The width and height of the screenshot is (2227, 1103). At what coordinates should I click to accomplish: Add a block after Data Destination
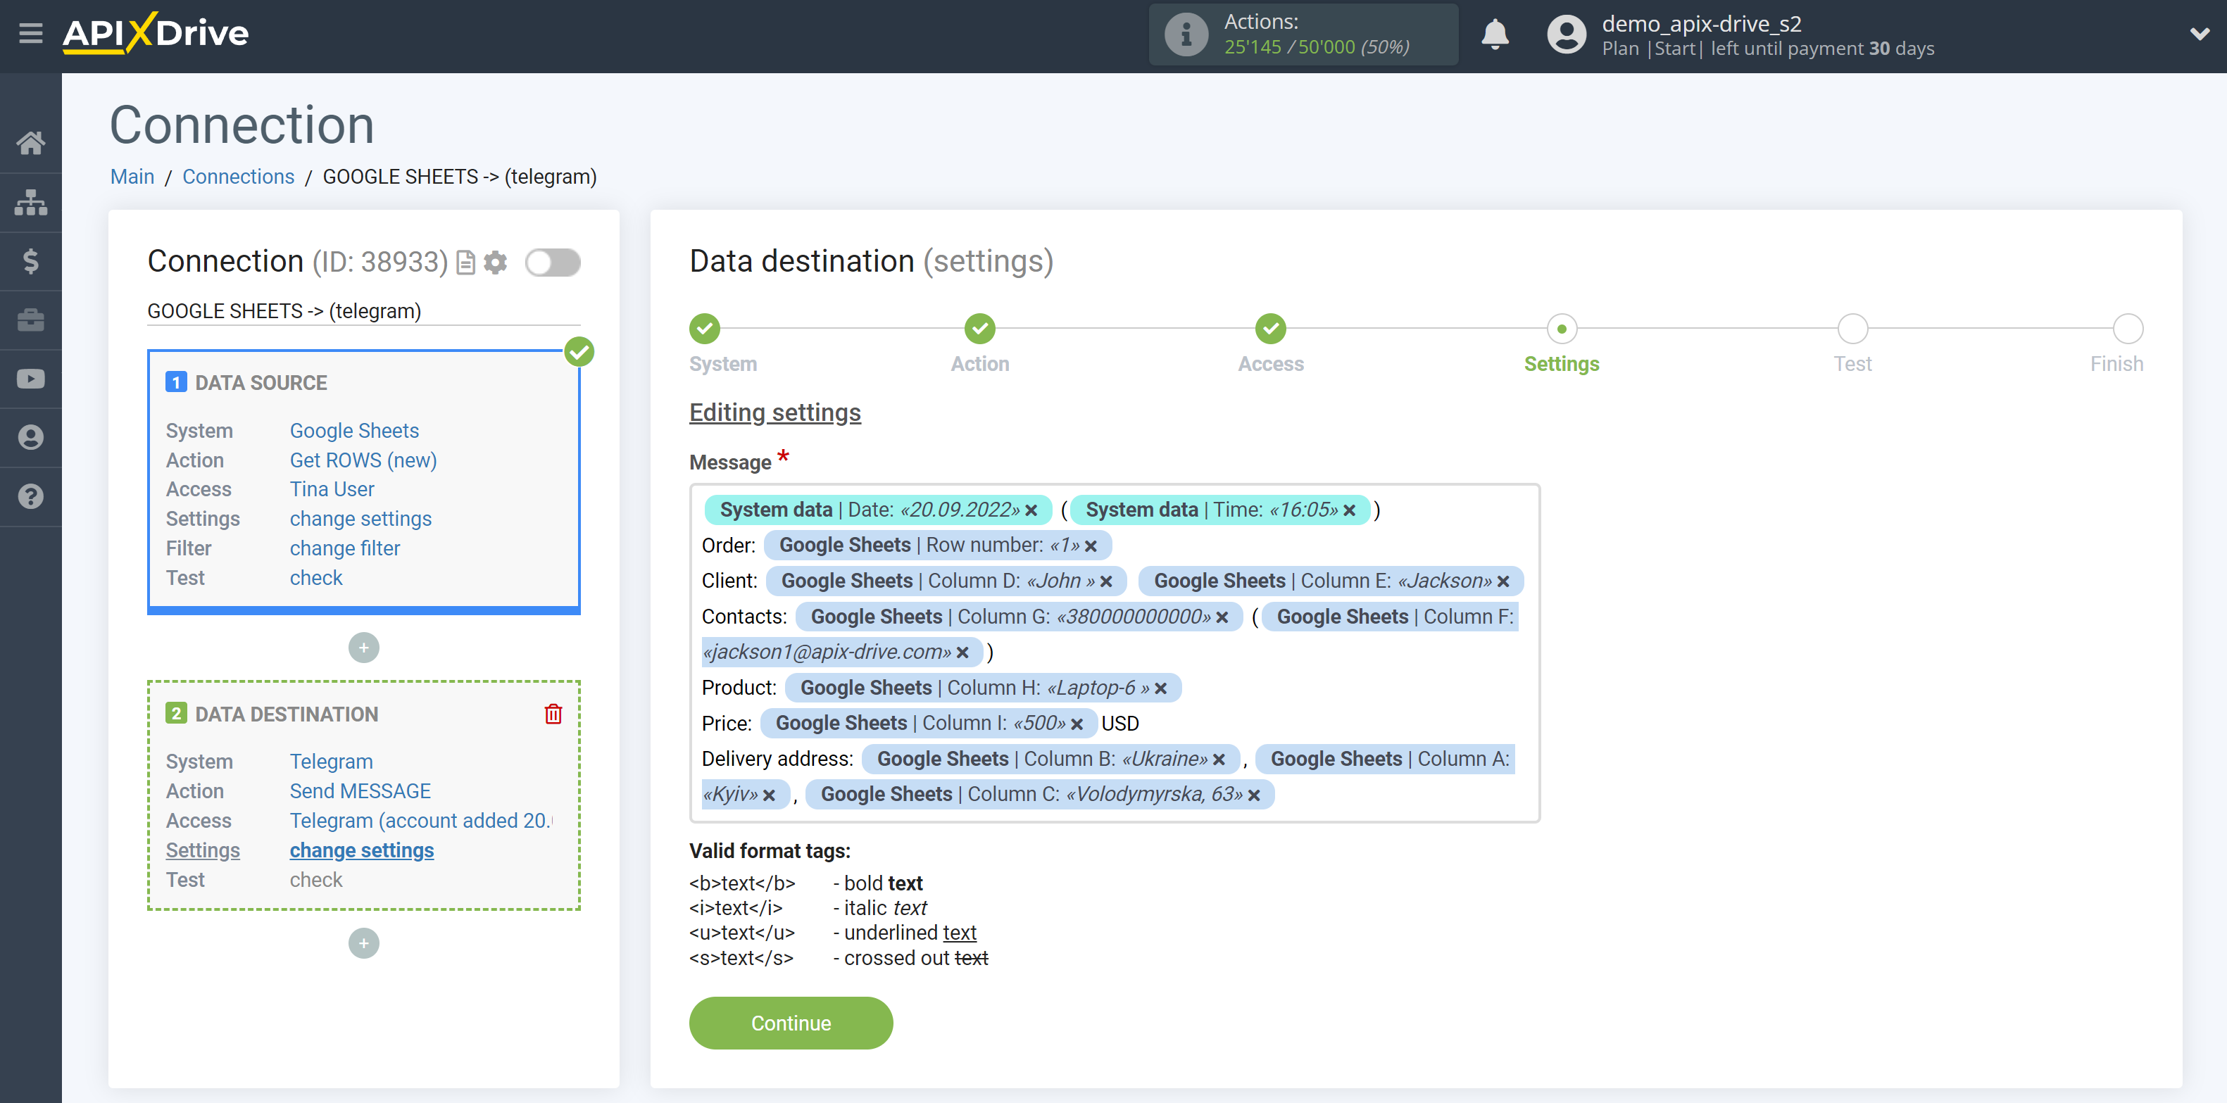coord(363,943)
